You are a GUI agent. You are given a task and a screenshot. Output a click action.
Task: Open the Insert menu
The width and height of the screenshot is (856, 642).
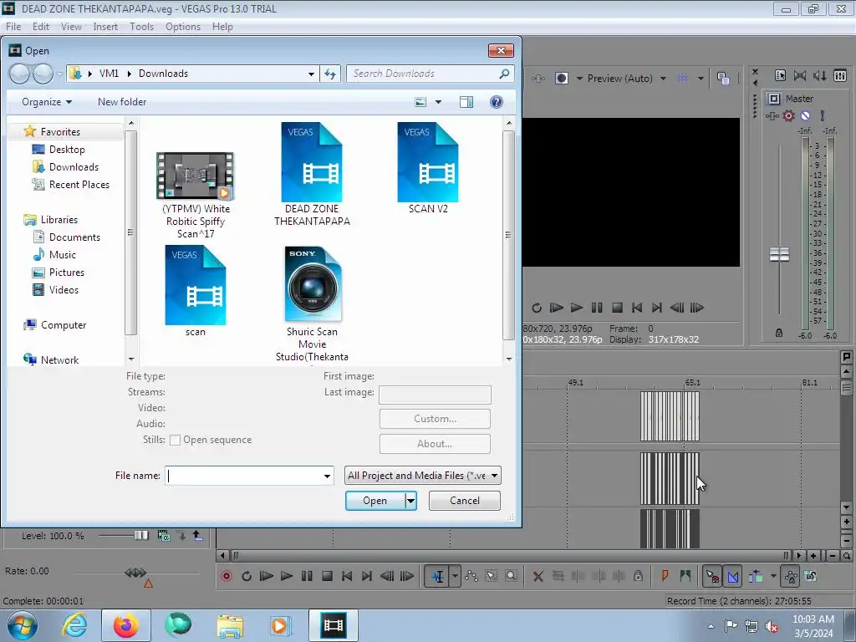click(105, 26)
